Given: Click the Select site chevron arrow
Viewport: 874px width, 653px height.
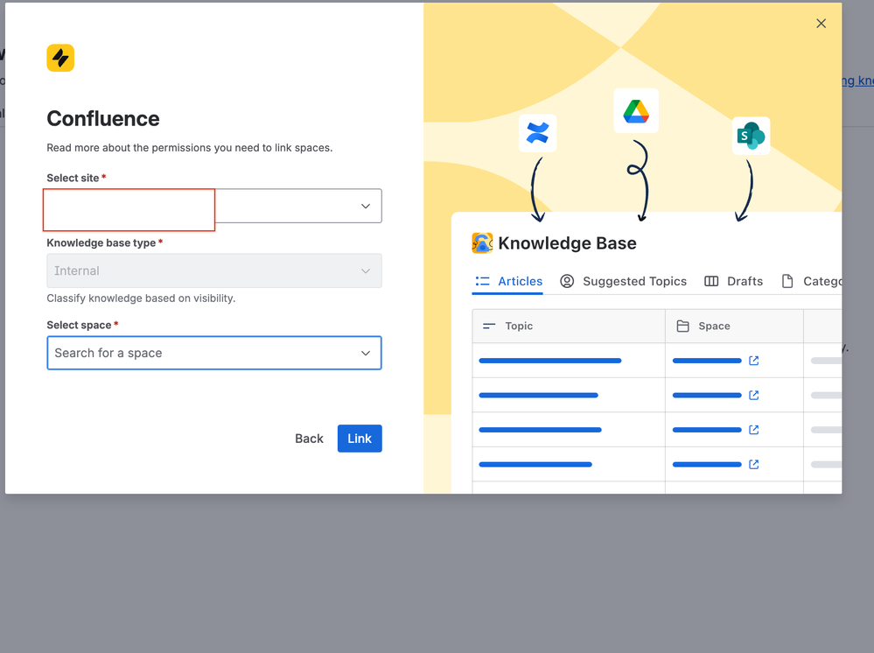Looking at the screenshot, I should click(x=365, y=206).
